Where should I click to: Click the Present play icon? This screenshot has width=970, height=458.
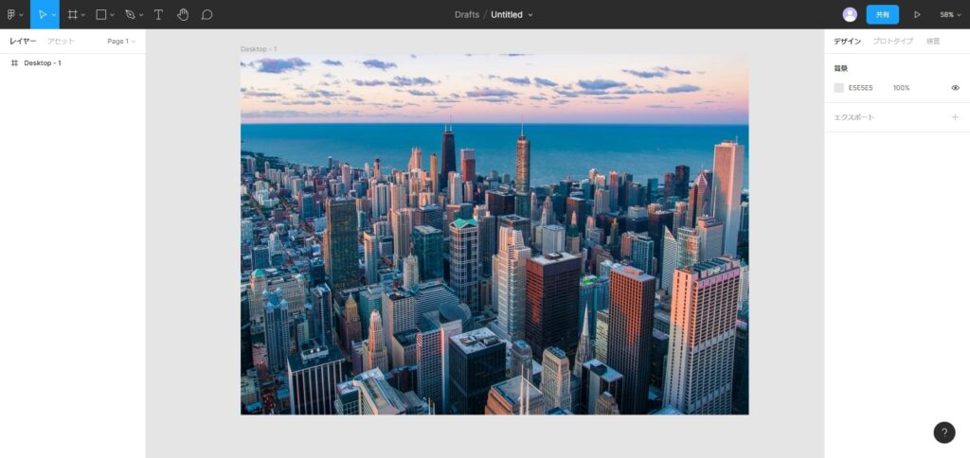916,14
